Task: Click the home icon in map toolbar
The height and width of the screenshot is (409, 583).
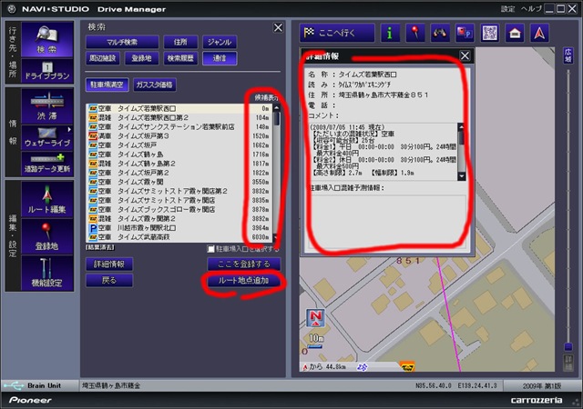Action: [514, 33]
